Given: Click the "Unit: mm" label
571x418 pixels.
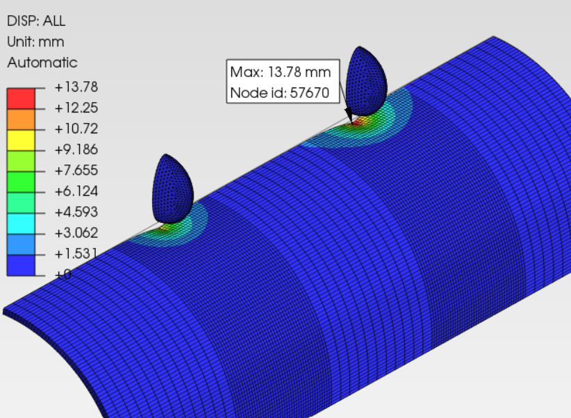Looking at the screenshot, I should (35, 42).
